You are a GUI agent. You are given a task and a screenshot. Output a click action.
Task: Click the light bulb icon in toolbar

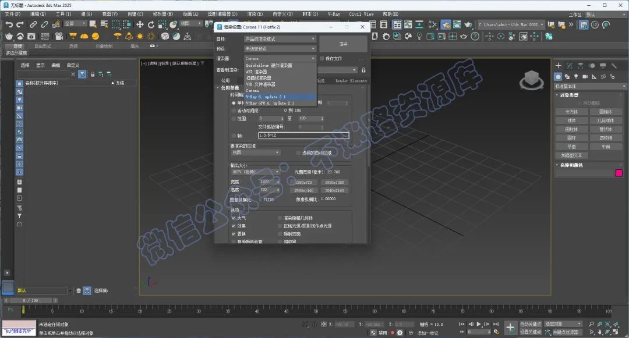click(419, 37)
